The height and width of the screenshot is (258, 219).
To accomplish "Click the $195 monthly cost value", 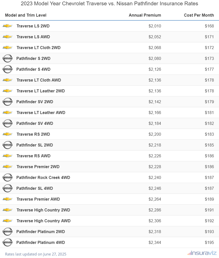I will pyautogui.click(x=209, y=242).
